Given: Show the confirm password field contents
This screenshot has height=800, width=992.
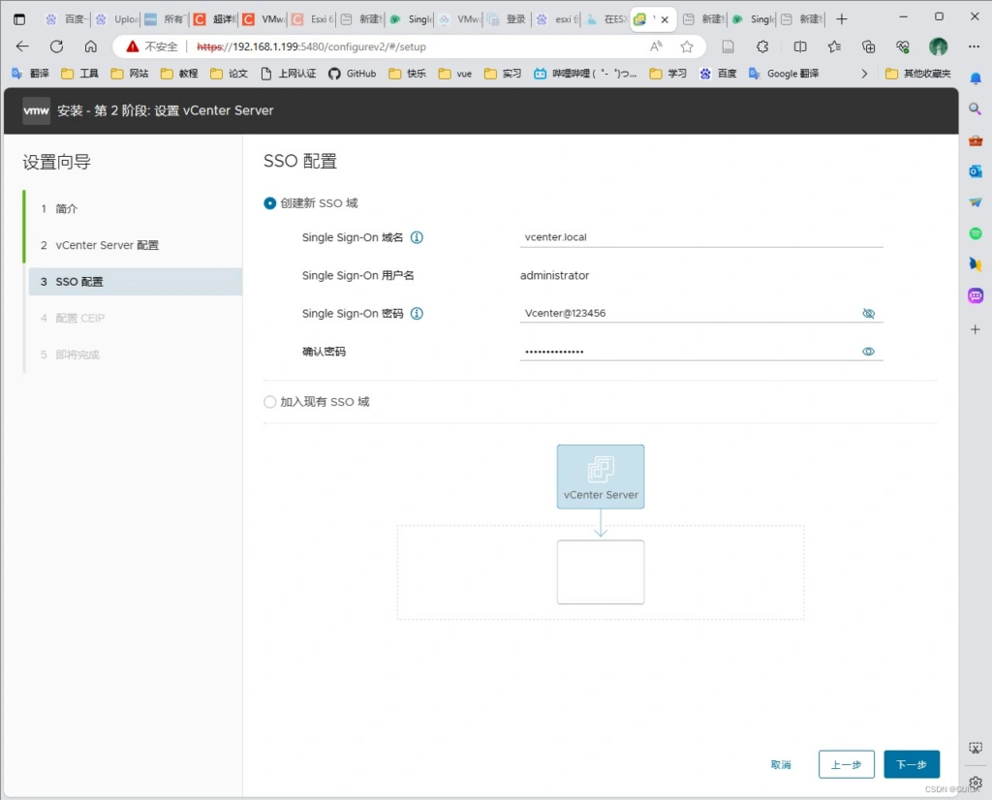Looking at the screenshot, I should pos(868,351).
